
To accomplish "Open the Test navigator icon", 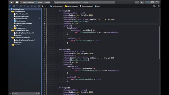I will click(28, 6).
